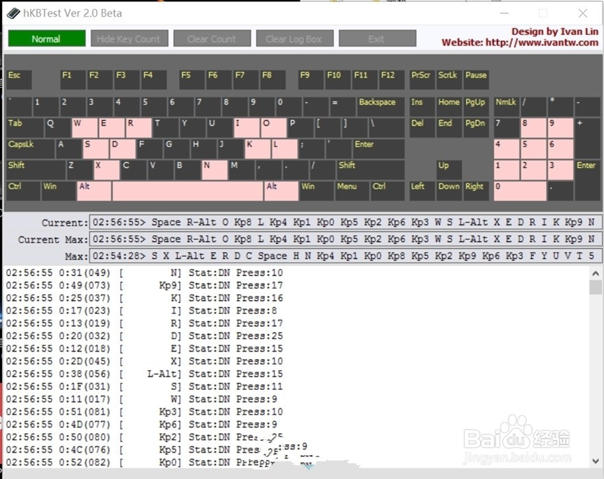
Task: Click the Down arrow key tile
Action: [449, 191]
